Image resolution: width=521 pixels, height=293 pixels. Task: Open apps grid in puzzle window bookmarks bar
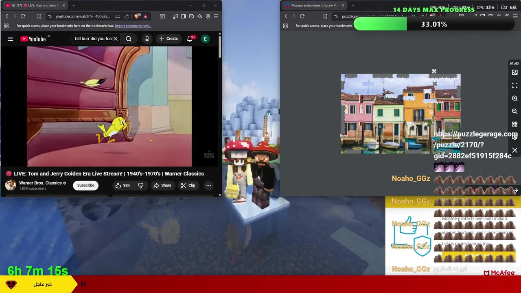pos(285,26)
